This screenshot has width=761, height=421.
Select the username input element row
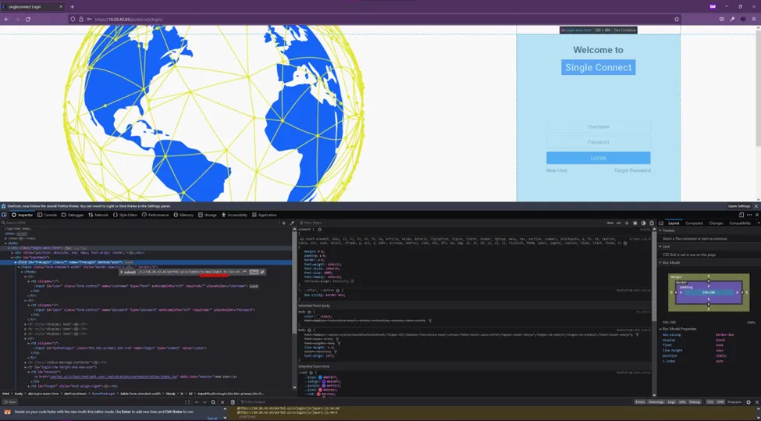click(x=146, y=286)
